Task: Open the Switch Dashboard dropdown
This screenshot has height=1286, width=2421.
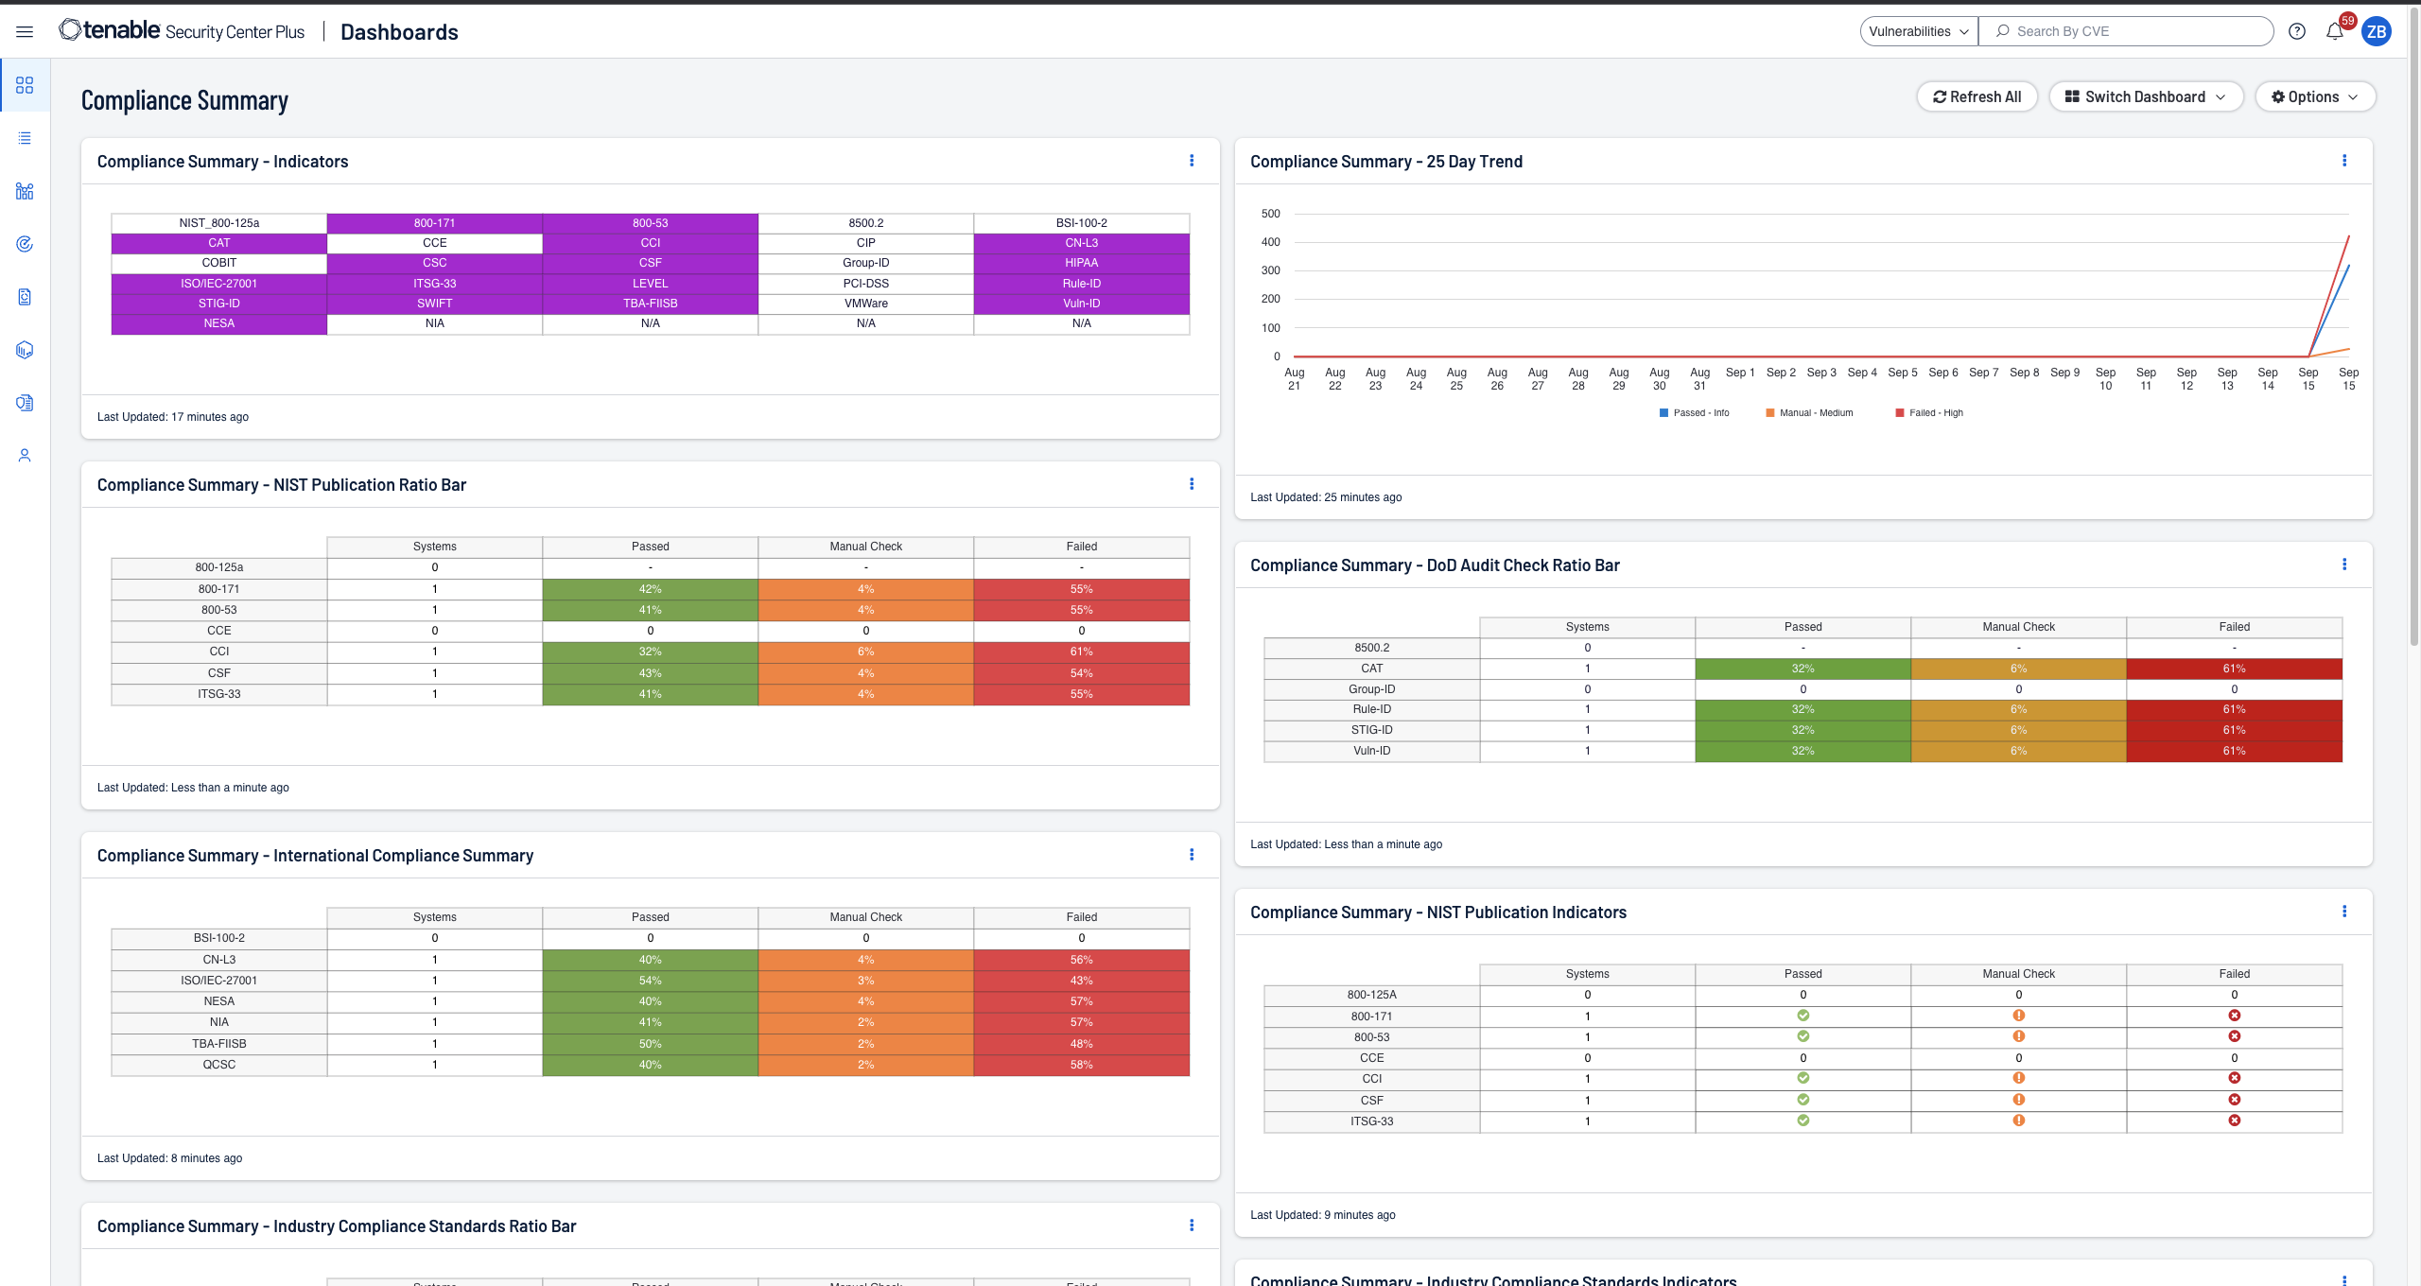Action: click(2145, 96)
